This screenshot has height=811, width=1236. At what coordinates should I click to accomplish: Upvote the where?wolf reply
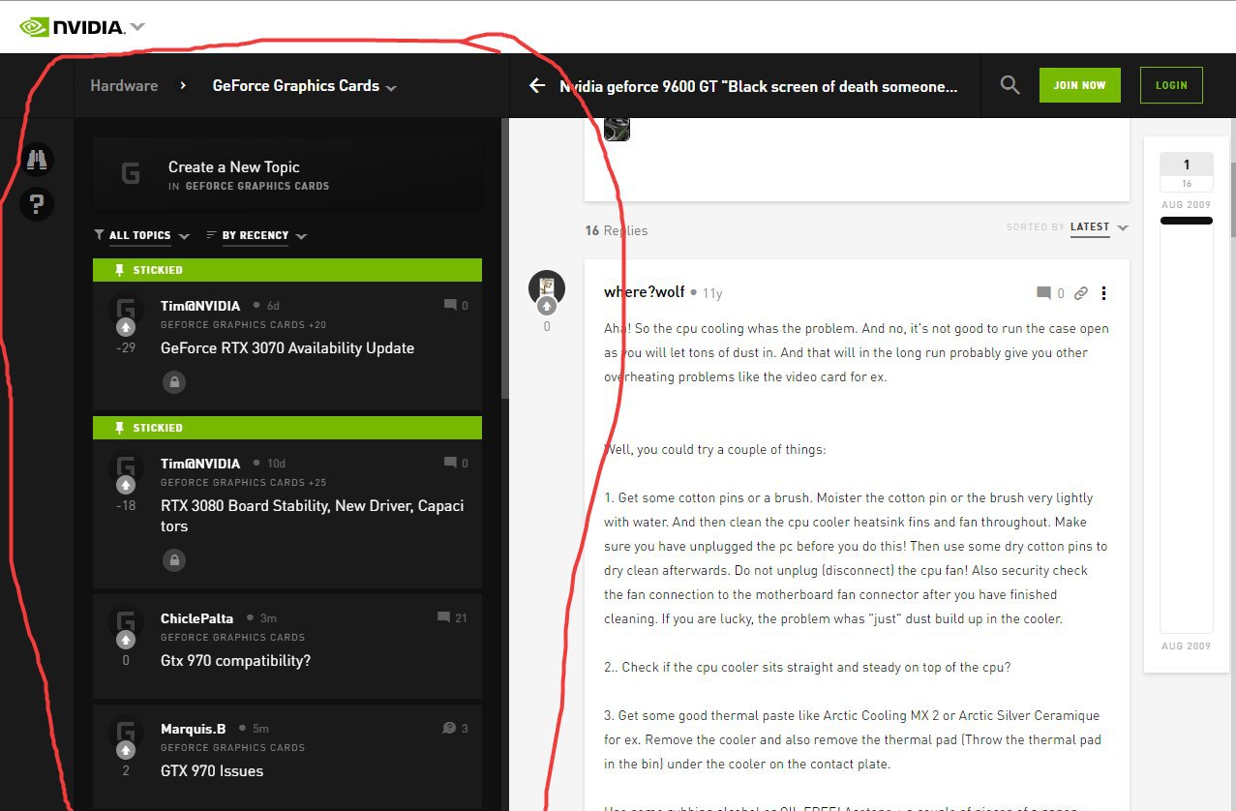click(547, 307)
